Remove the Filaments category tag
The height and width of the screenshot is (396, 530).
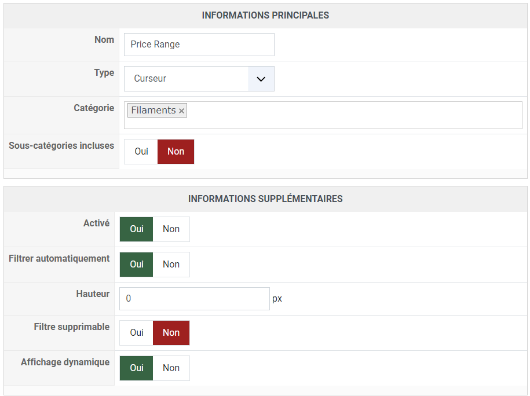point(181,111)
